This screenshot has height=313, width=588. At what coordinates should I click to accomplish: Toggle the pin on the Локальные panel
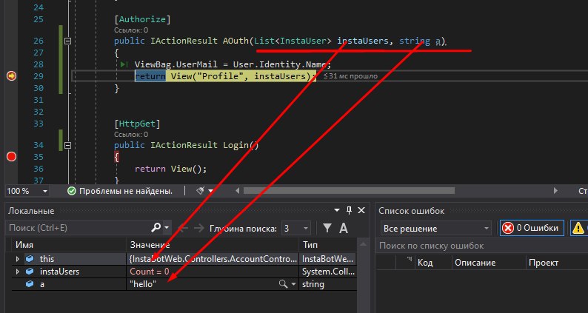tap(349, 210)
